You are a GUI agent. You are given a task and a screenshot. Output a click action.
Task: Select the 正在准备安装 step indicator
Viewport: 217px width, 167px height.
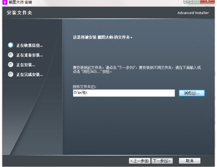(x=10, y=55)
